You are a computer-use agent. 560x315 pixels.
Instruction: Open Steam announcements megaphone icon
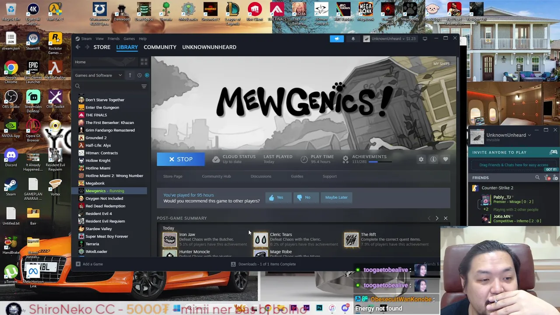(337, 38)
